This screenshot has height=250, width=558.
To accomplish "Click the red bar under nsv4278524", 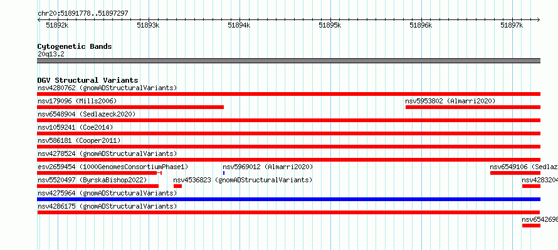I will coord(288,160).
